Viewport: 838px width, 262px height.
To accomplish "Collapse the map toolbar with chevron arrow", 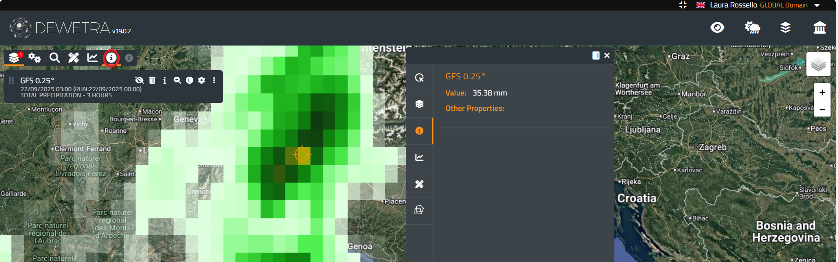I will coord(129,58).
